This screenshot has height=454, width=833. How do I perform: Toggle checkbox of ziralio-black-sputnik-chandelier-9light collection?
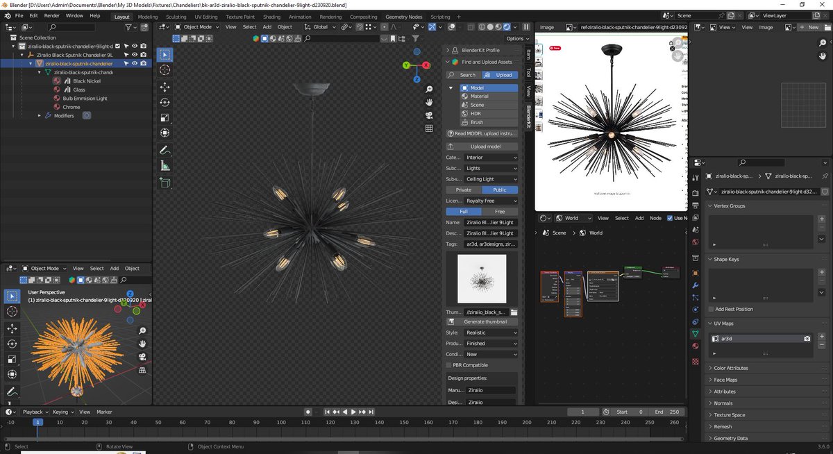tap(117, 46)
